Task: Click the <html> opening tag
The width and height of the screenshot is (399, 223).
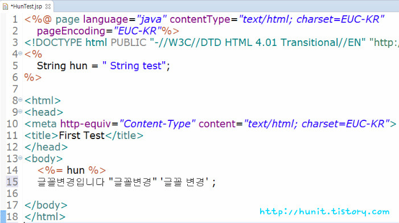Action: pyautogui.click(x=43, y=100)
